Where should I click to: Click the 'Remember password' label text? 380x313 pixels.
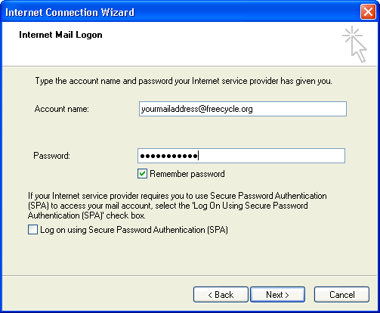(187, 174)
